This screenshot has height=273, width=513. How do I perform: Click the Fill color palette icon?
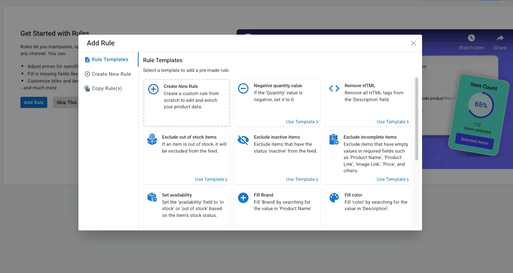coord(334,198)
